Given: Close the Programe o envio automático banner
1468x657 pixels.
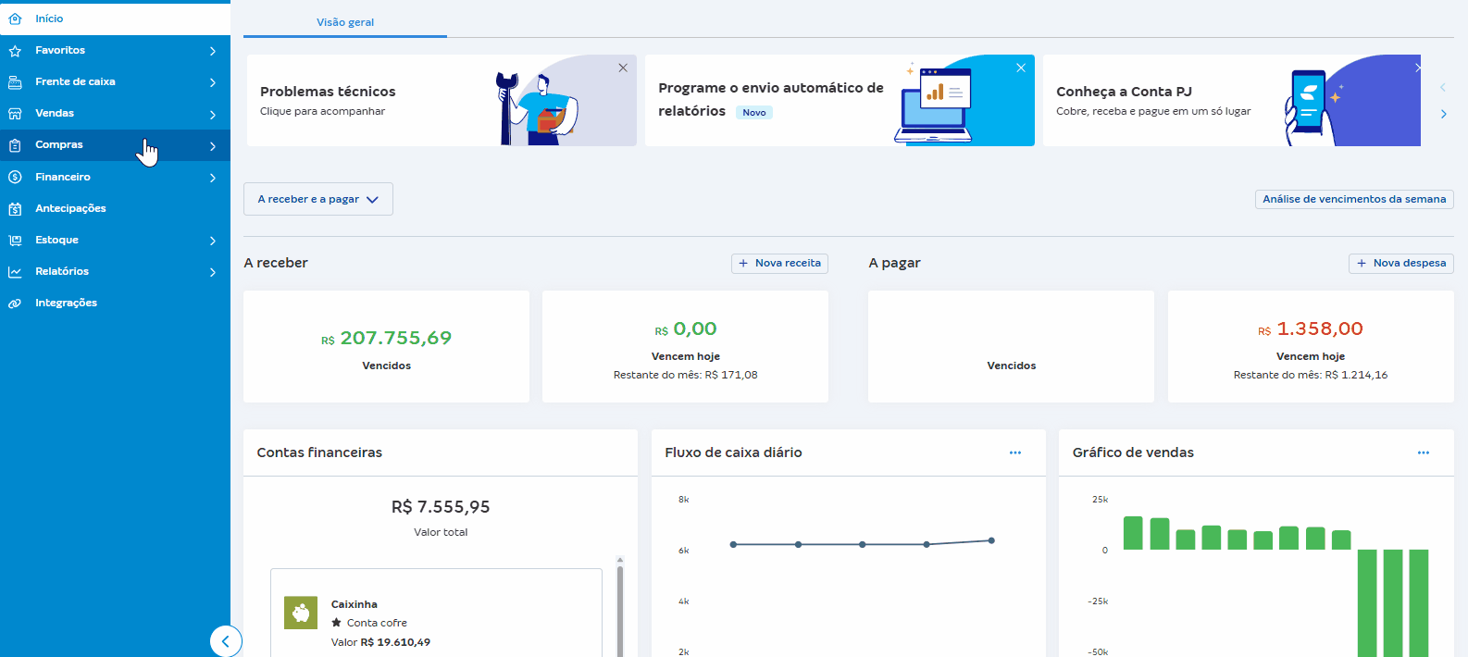Looking at the screenshot, I should (x=1021, y=68).
